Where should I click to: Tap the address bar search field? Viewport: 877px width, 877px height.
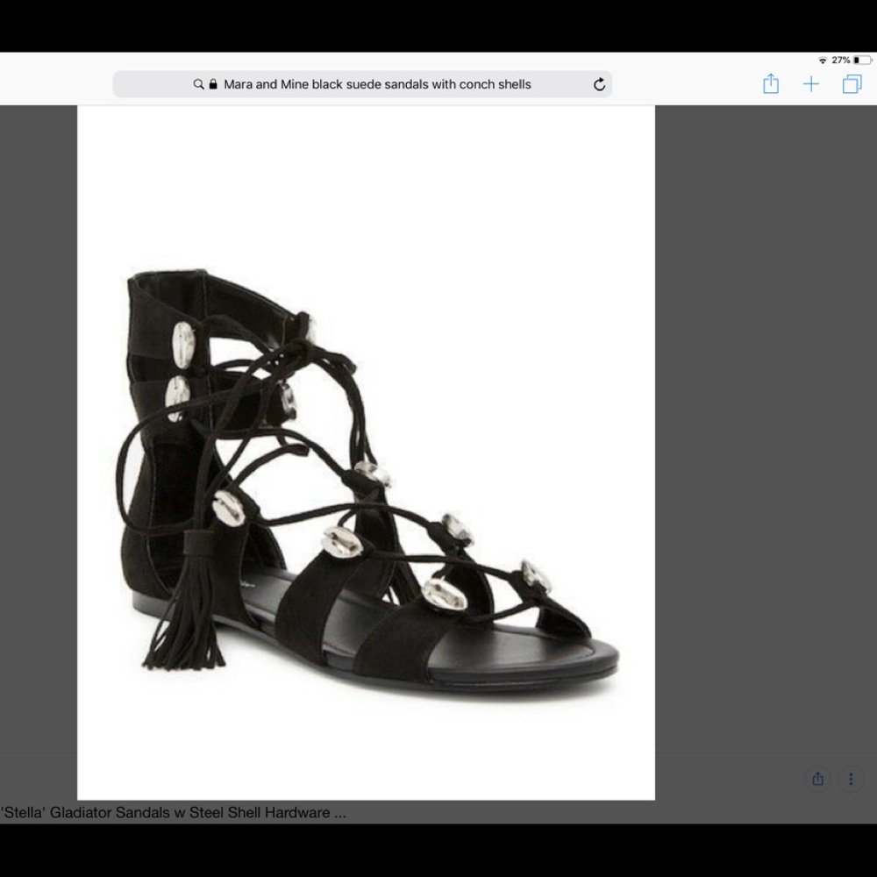click(377, 84)
